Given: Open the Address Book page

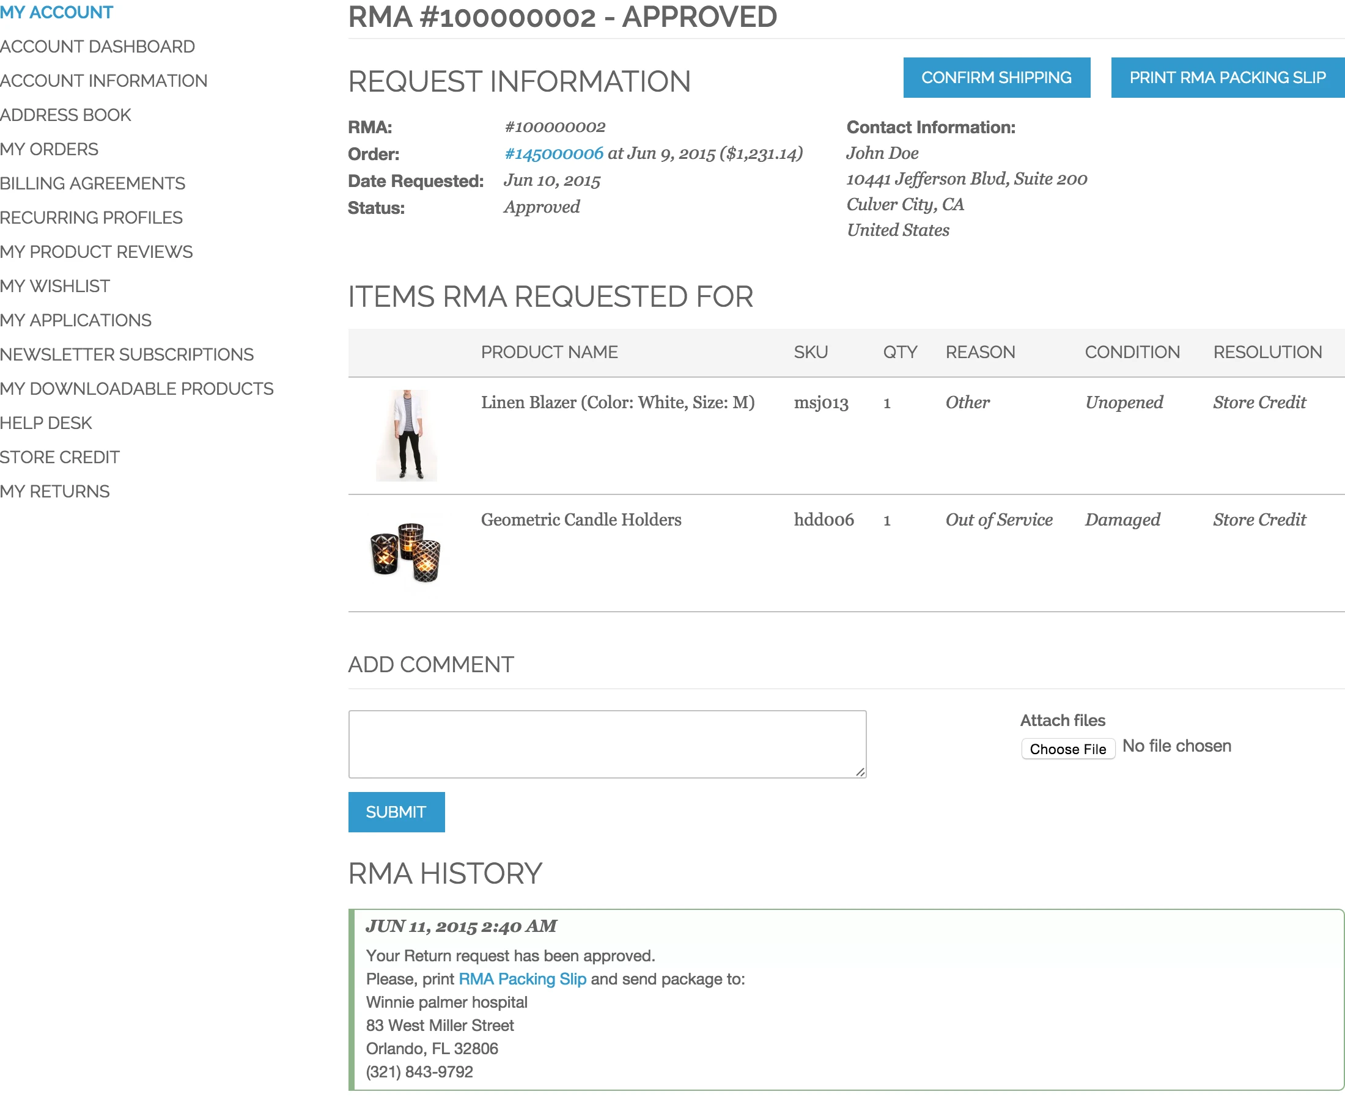Looking at the screenshot, I should [x=66, y=115].
